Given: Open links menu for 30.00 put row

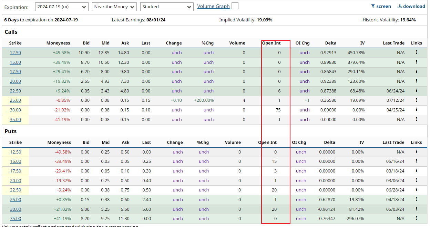Looking at the screenshot, I should coord(416,209).
